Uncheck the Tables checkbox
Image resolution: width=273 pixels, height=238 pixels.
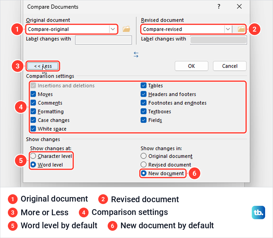pos(143,85)
